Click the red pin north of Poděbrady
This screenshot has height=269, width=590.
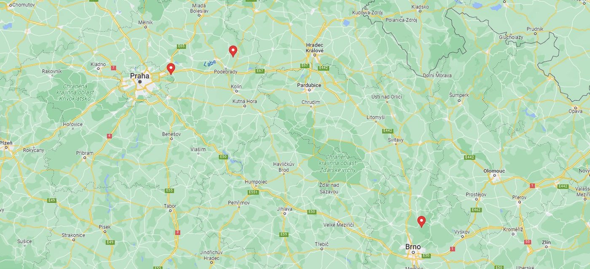[233, 51]
